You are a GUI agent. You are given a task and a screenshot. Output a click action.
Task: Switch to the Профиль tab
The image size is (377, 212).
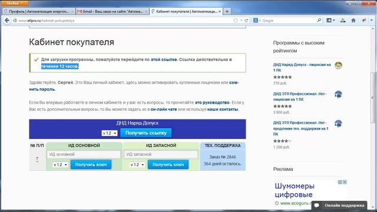(39, 11)
